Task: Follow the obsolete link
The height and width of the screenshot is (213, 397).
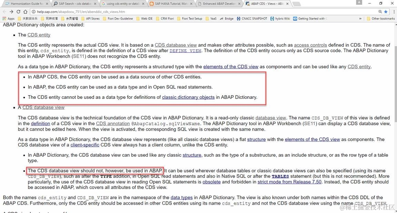Action: [211, 182]
